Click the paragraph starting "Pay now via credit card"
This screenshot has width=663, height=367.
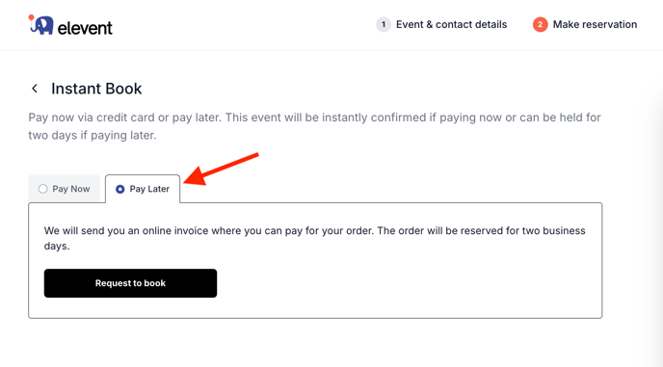(314, 126)
